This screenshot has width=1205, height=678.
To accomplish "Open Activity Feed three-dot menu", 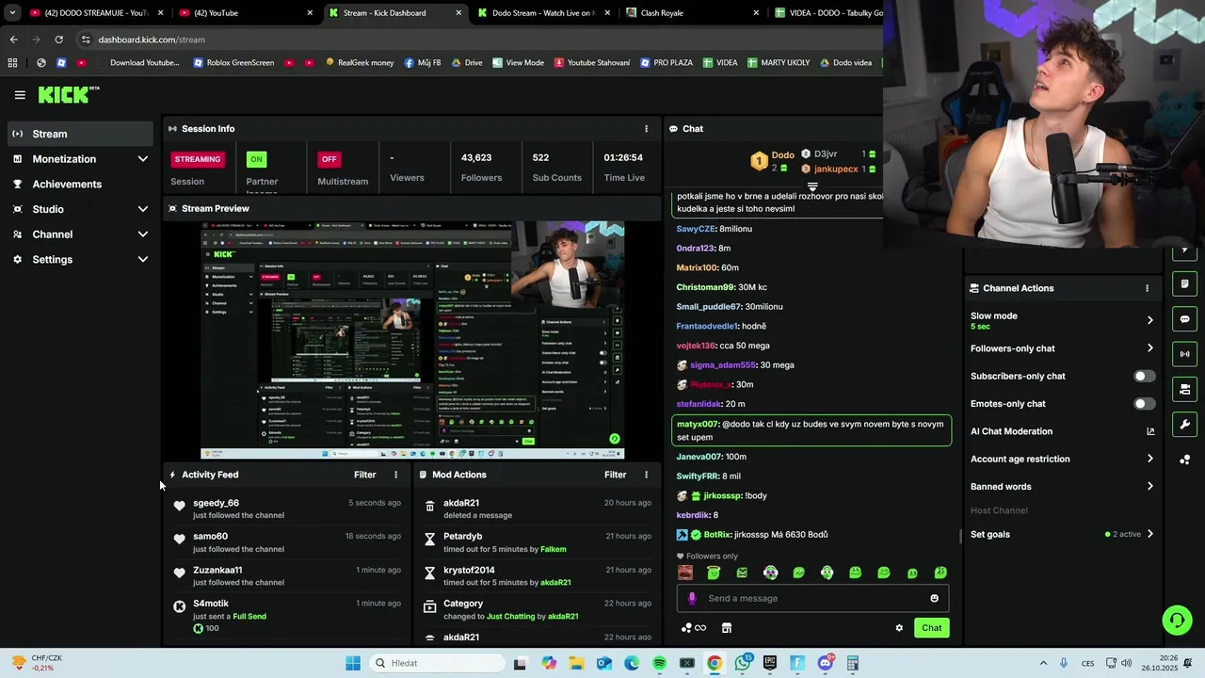I will point(395,475).
